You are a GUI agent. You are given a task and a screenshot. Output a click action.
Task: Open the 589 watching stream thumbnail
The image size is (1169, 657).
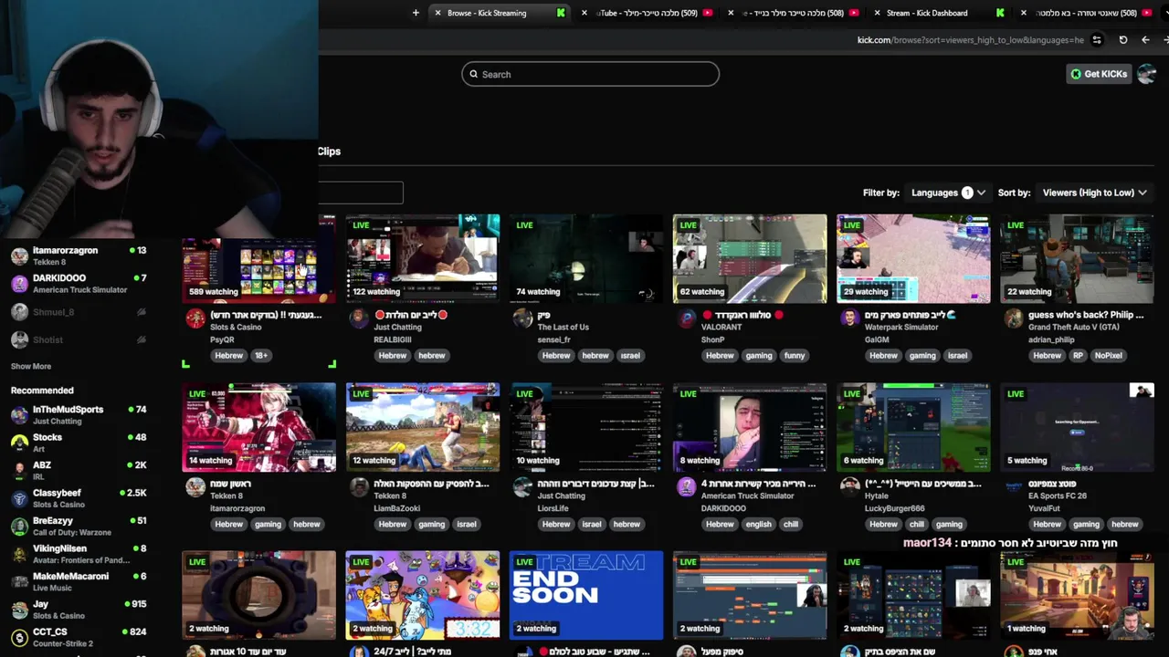[x=258, y=258]
